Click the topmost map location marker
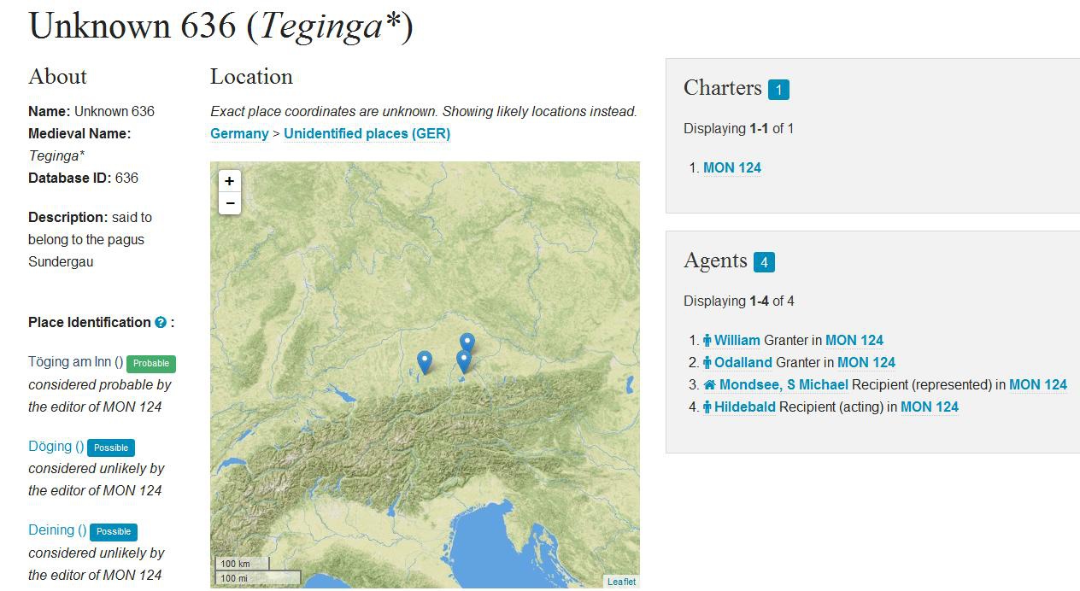The height and width of the screenshot is (591, 1080). click(x=467, y=343)
